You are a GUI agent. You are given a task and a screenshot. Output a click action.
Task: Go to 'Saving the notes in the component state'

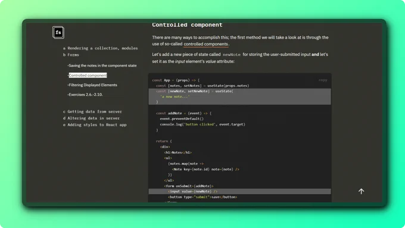point(102,65)
